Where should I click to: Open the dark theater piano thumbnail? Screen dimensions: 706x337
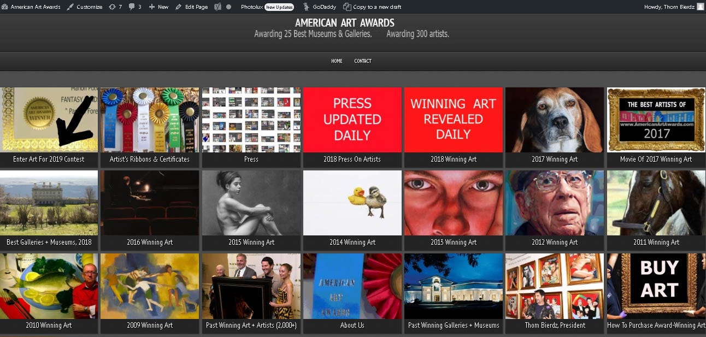point(150,203)
